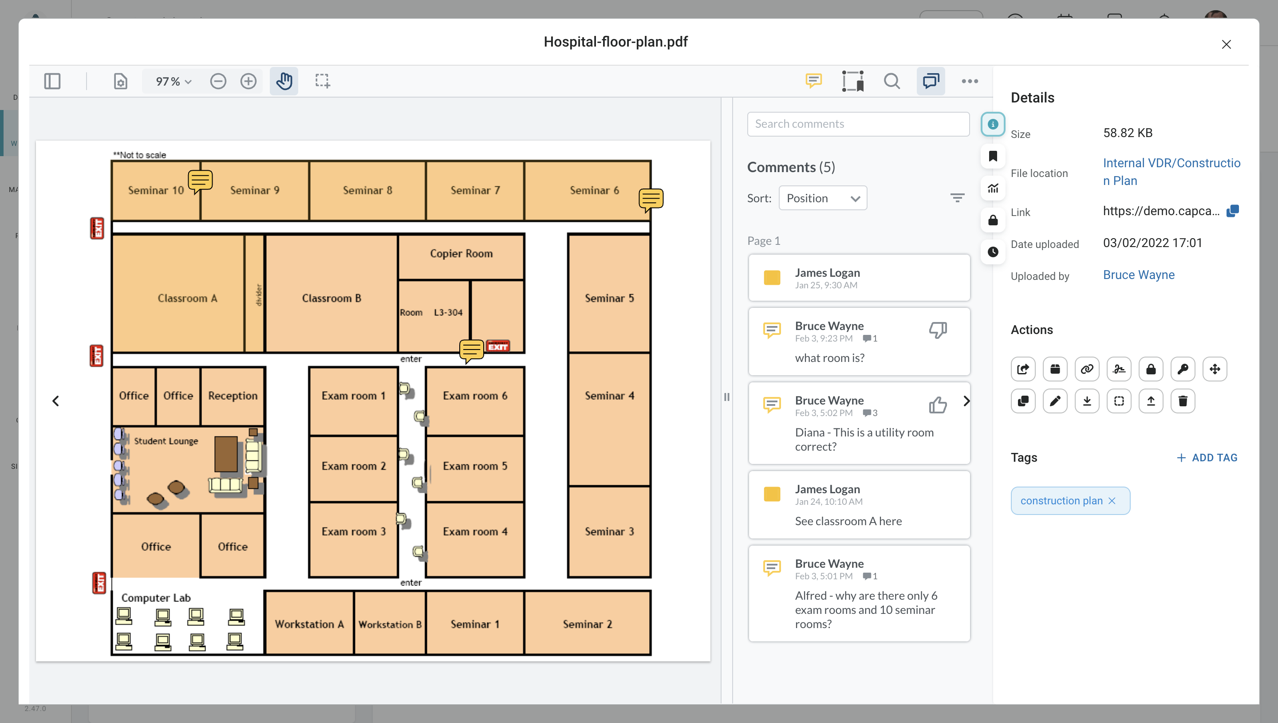The image size is (1278, 723).
Task: Click thumbs up on utility room comment
Action: coord(938,405)
